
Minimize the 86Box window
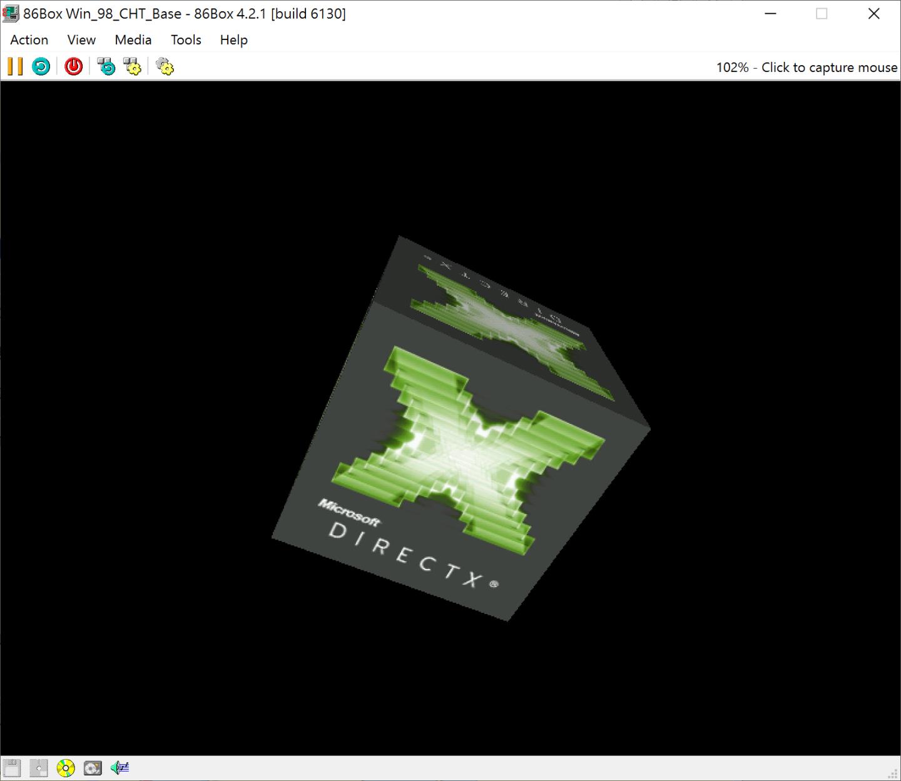click(771, 14)
